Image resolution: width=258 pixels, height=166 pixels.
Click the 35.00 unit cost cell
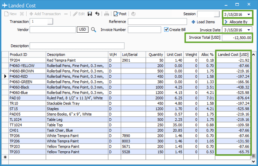[174, 125]
